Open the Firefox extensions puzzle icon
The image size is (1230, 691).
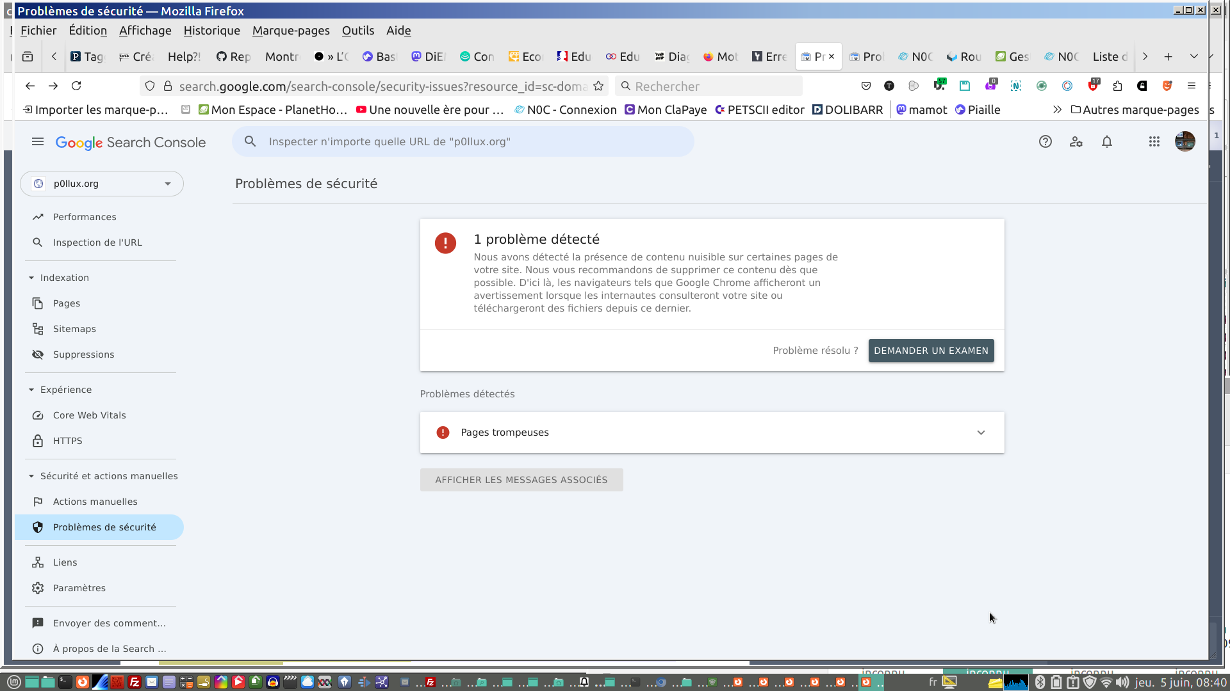(x=1117, y=86)
